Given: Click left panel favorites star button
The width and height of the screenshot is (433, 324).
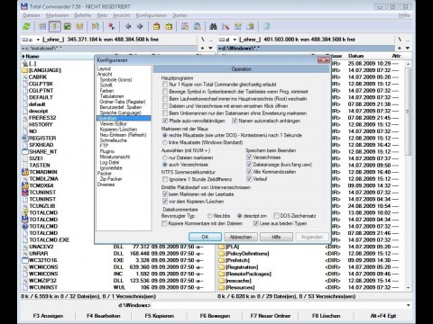Looking at the screenshot, I should coord(202,48).
